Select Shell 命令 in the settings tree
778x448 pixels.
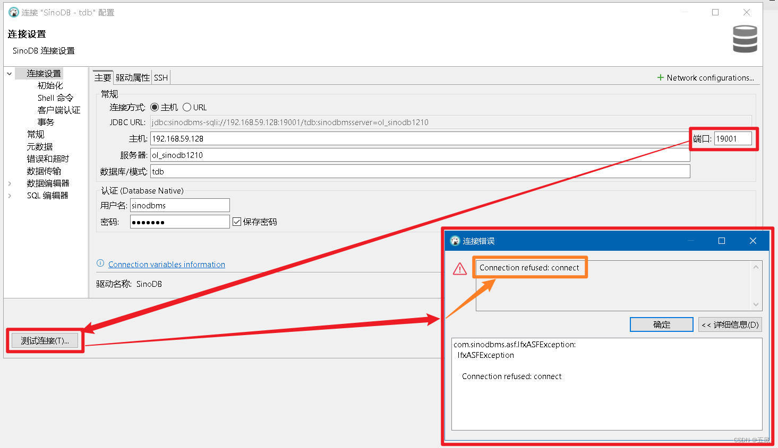(55, 98)
